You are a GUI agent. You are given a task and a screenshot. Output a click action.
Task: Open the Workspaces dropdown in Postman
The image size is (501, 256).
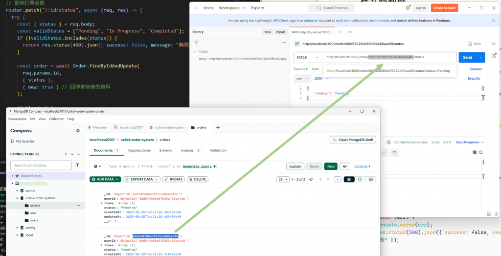(x=232, y=8)
